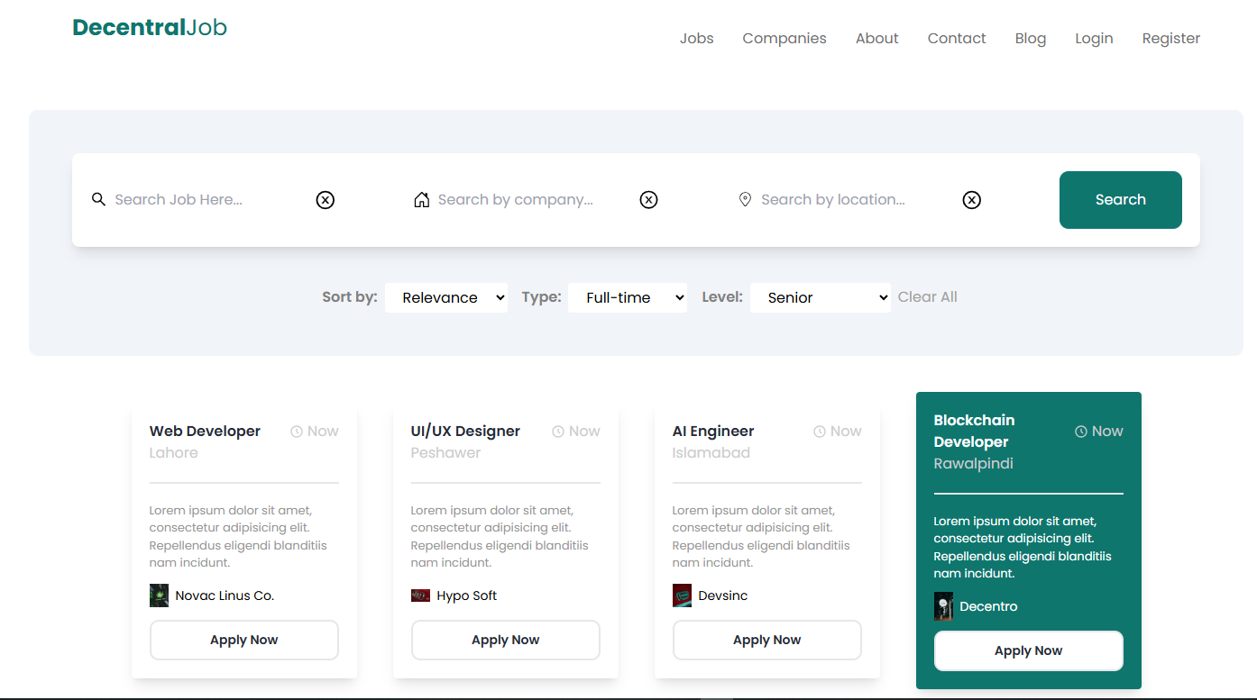Open the Type Full-time dropdown
Screen dimensions: 1257x700
coord(628,297)
